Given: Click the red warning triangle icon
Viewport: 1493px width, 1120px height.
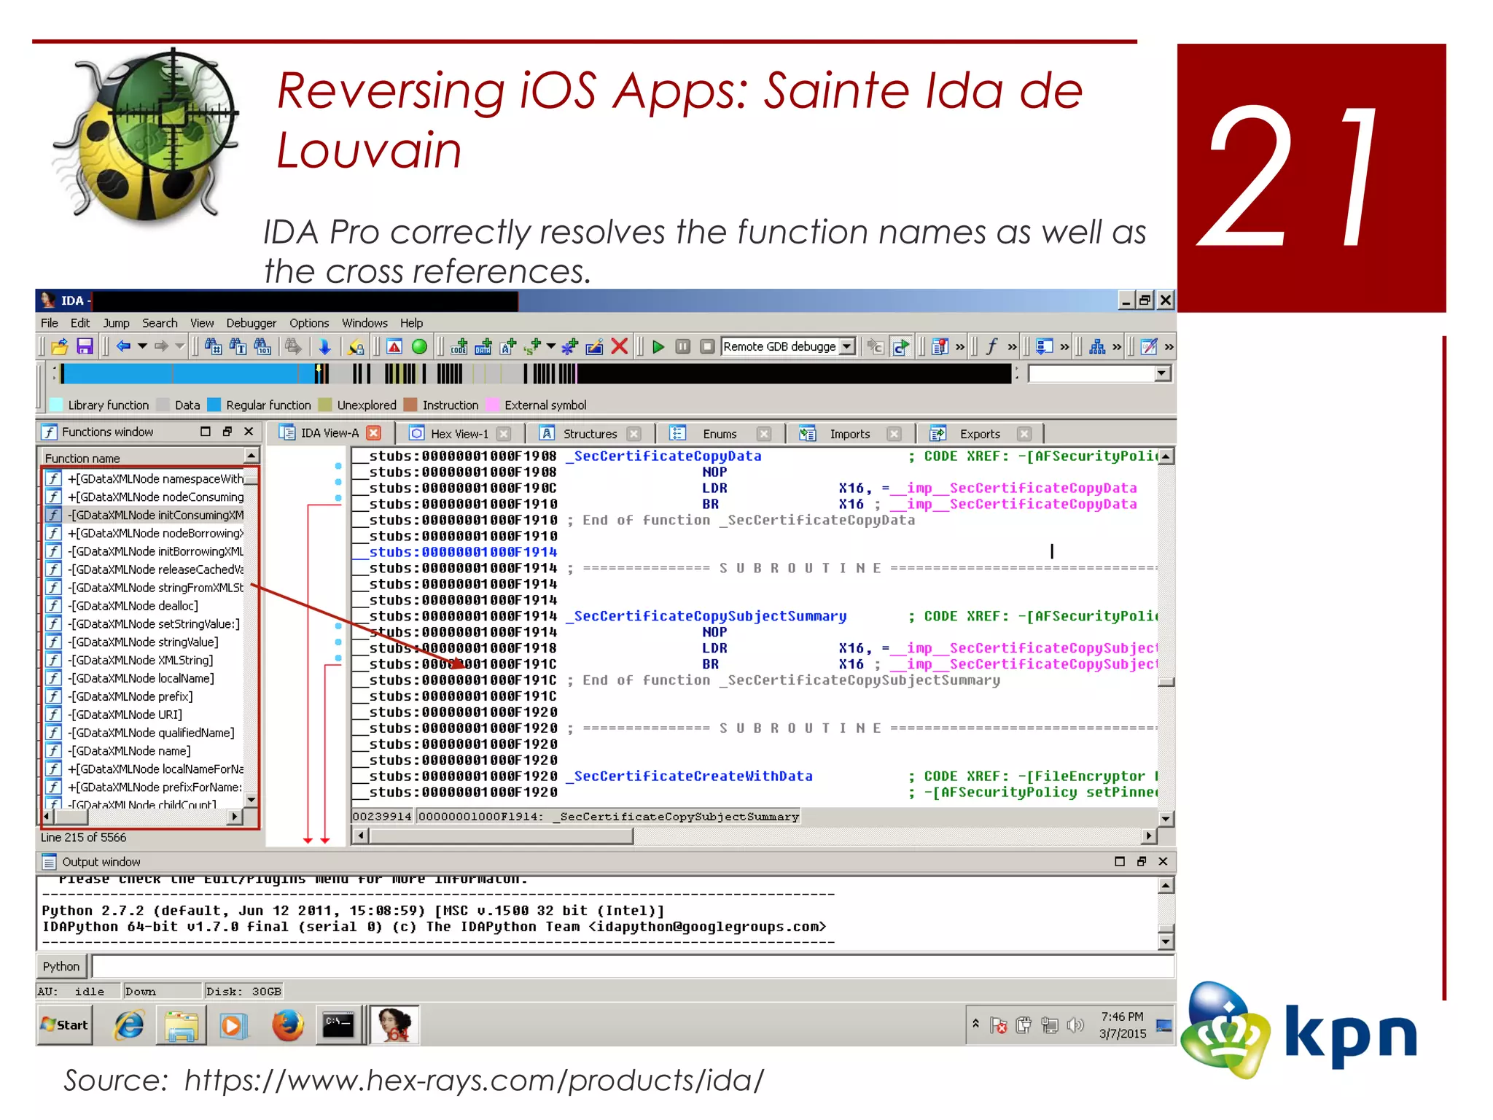Looking at the screenshot, I should [394, 347].
